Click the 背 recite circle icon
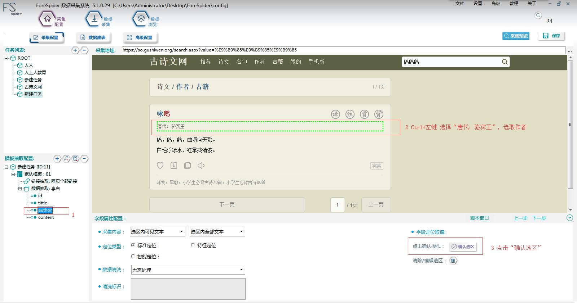 point(379,114)
